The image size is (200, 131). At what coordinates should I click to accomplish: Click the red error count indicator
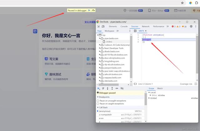174,26
